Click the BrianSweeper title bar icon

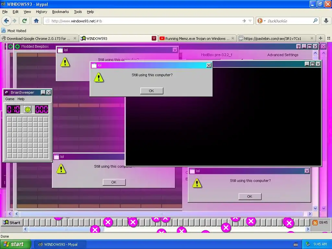(x=7, y=92)
